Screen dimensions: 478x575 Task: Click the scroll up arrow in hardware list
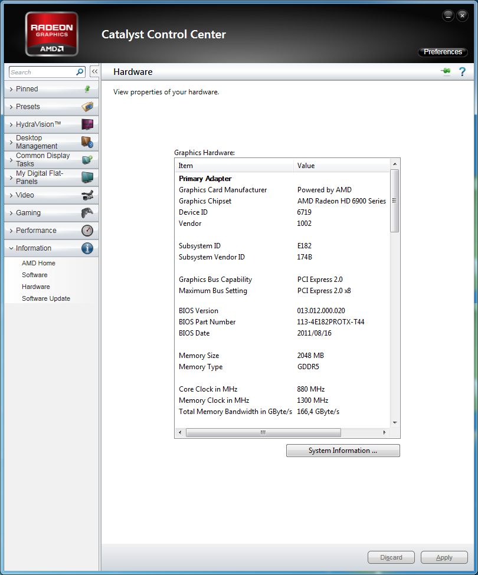tap(395, 164)
